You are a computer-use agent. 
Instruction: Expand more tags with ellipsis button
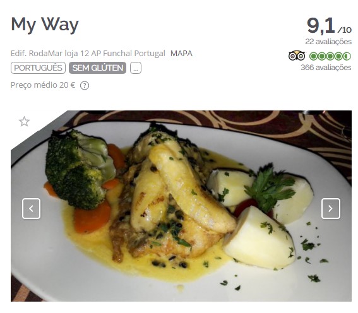(136, 68)
